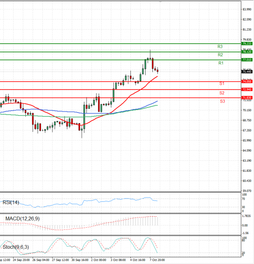254x264 pixels.
Task: Select the 74.050 price tag
Action: tap(247, 82)
